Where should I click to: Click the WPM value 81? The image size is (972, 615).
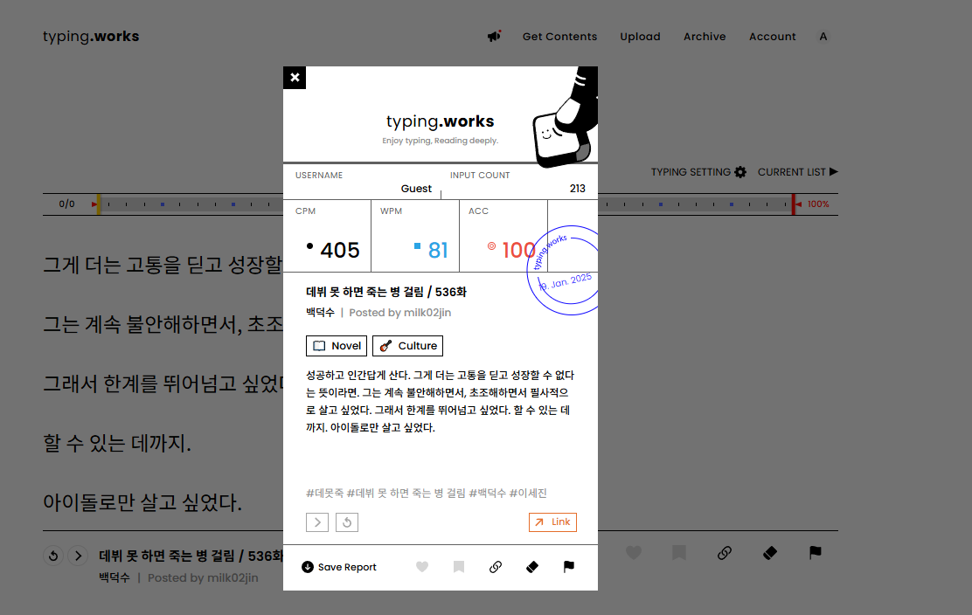438,250
